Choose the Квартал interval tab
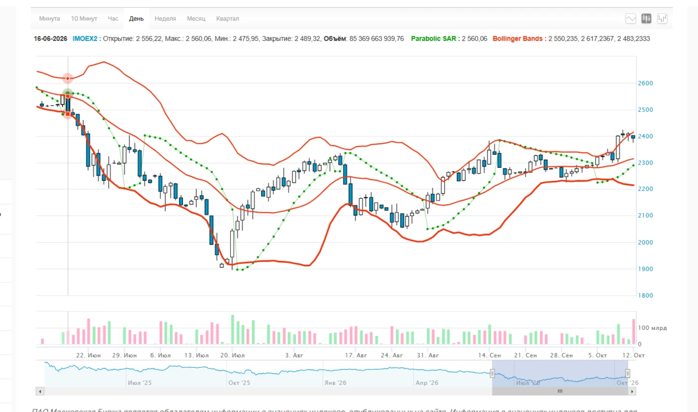This screenshot has height=412, width=698. click(228, 19)
